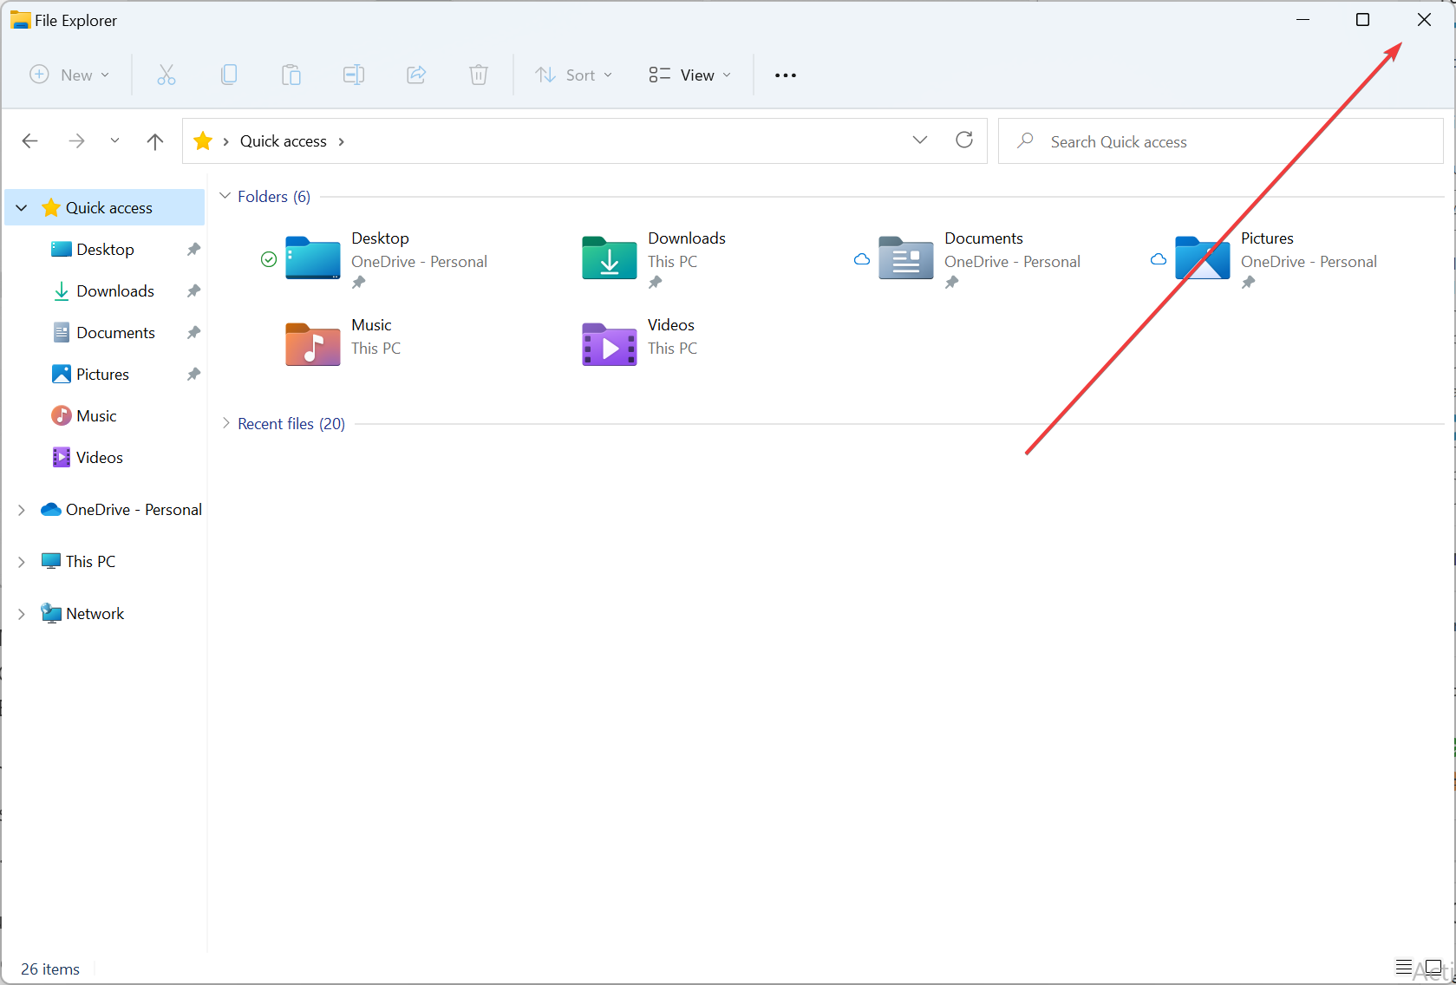
Task: Refresh the current folder view
Action: (964, 140)
